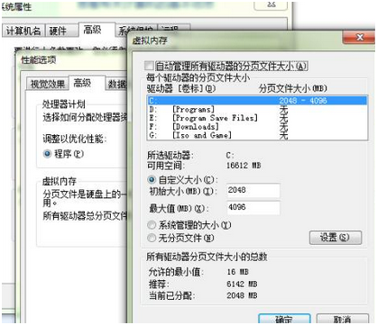
Task: Open the 硬件 tab
Action: coord(58,31)
